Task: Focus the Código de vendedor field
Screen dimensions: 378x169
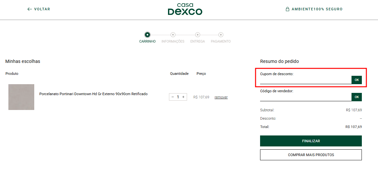Action: coord(305,97)
